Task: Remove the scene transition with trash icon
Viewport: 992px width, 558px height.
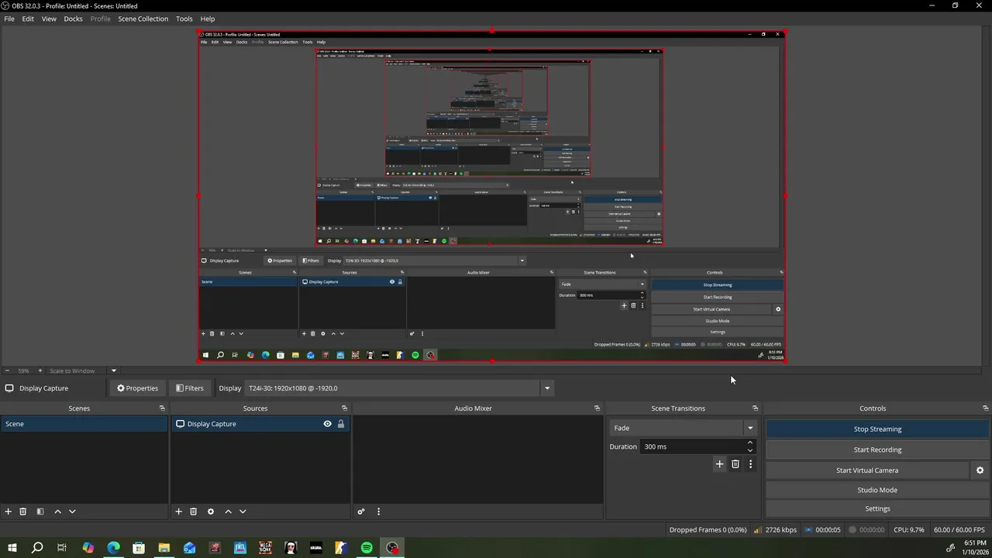Action: pos(735,464)
